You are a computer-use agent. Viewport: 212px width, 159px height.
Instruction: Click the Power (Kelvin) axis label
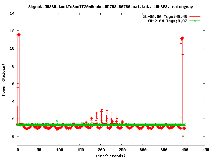pos(3,80)
